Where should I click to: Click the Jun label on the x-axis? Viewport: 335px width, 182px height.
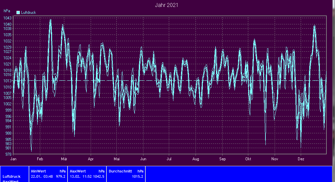click(x=143, y=159)
